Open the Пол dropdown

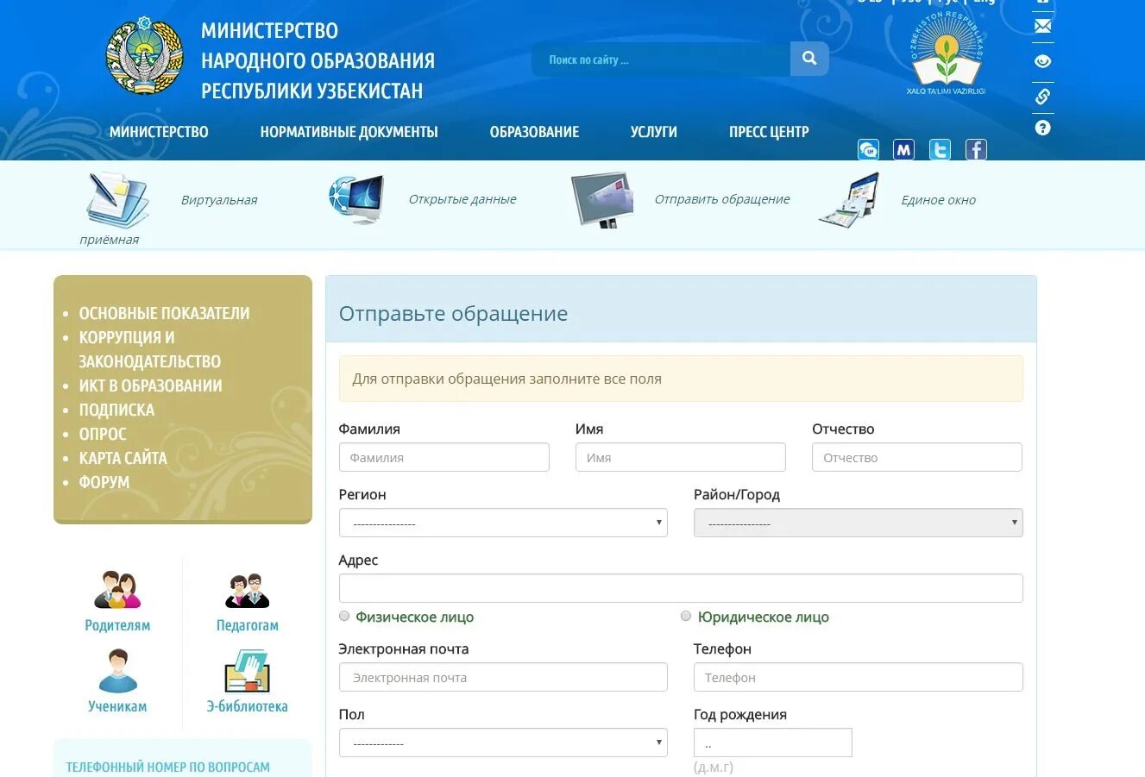(x=503, y=743)
